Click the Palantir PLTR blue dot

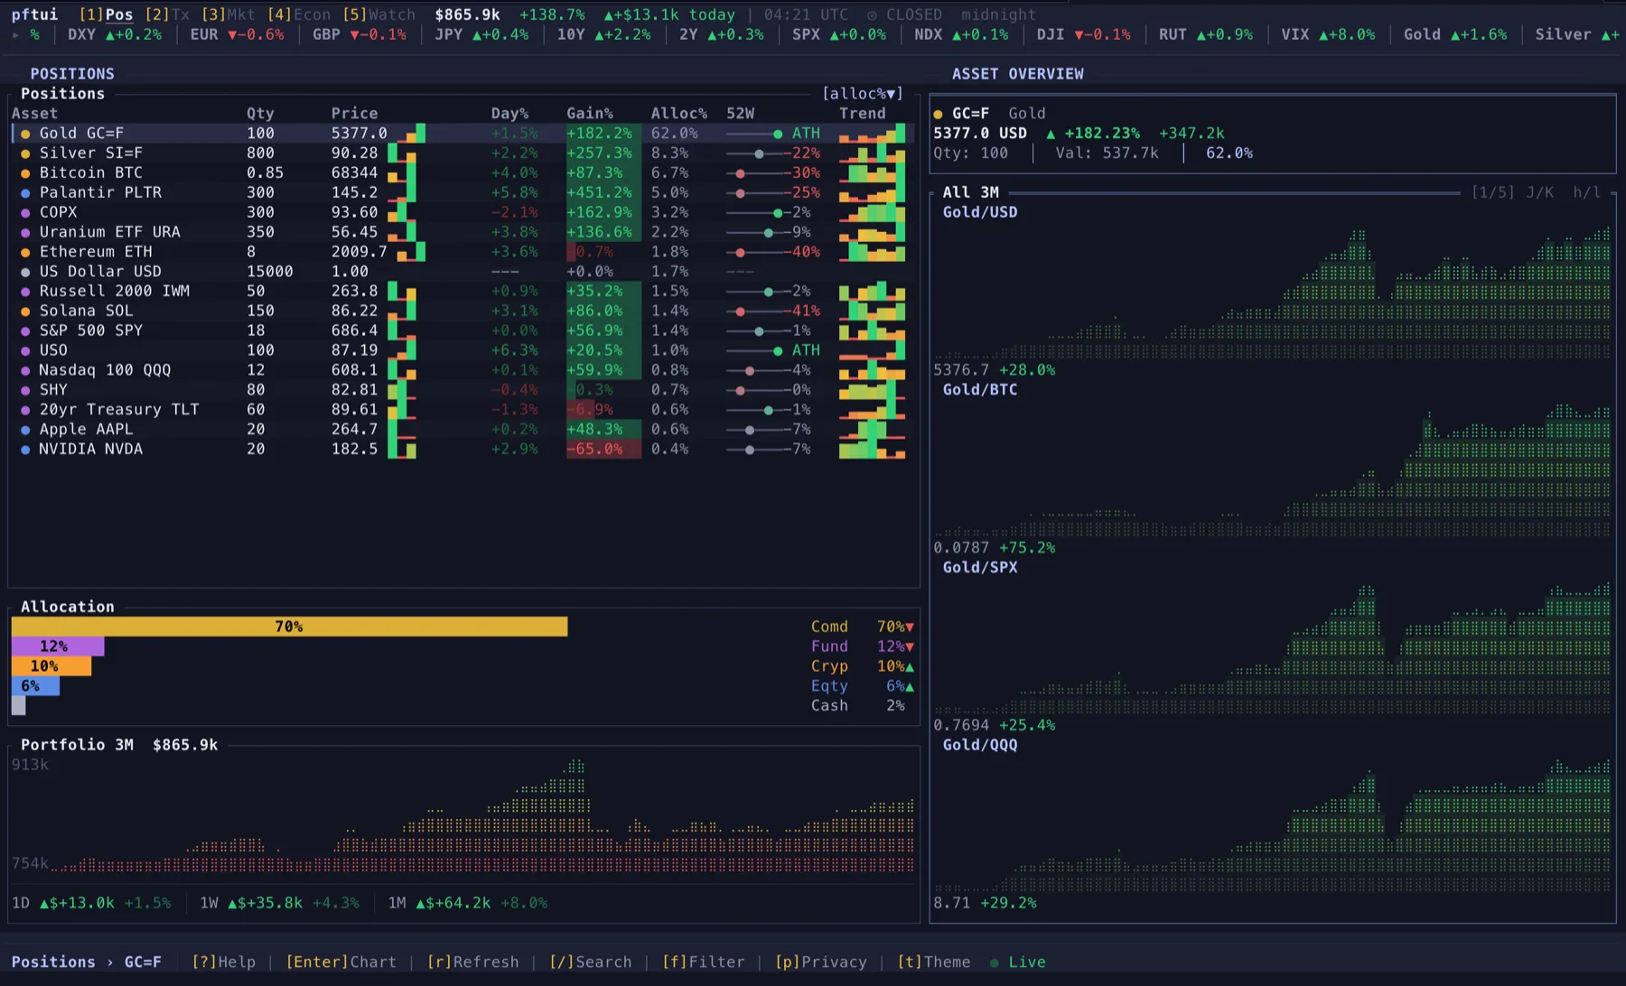25,193
